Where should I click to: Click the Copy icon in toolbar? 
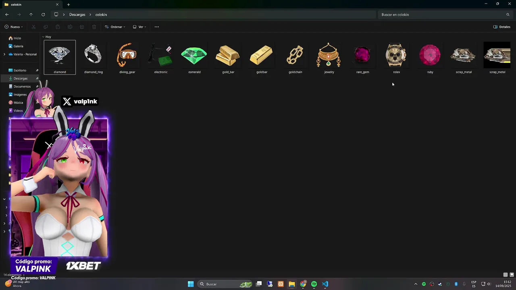[x=46, y=27]
